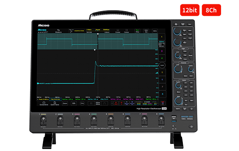The image size is (239, 151).
Task: Open the vertical Cursor icon on the toolbar
Action: 126,31
